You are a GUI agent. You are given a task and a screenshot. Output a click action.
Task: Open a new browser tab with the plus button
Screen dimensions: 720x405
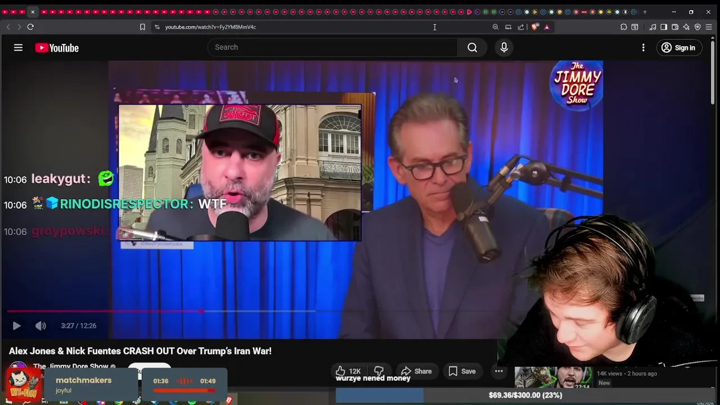pos(645,12)
